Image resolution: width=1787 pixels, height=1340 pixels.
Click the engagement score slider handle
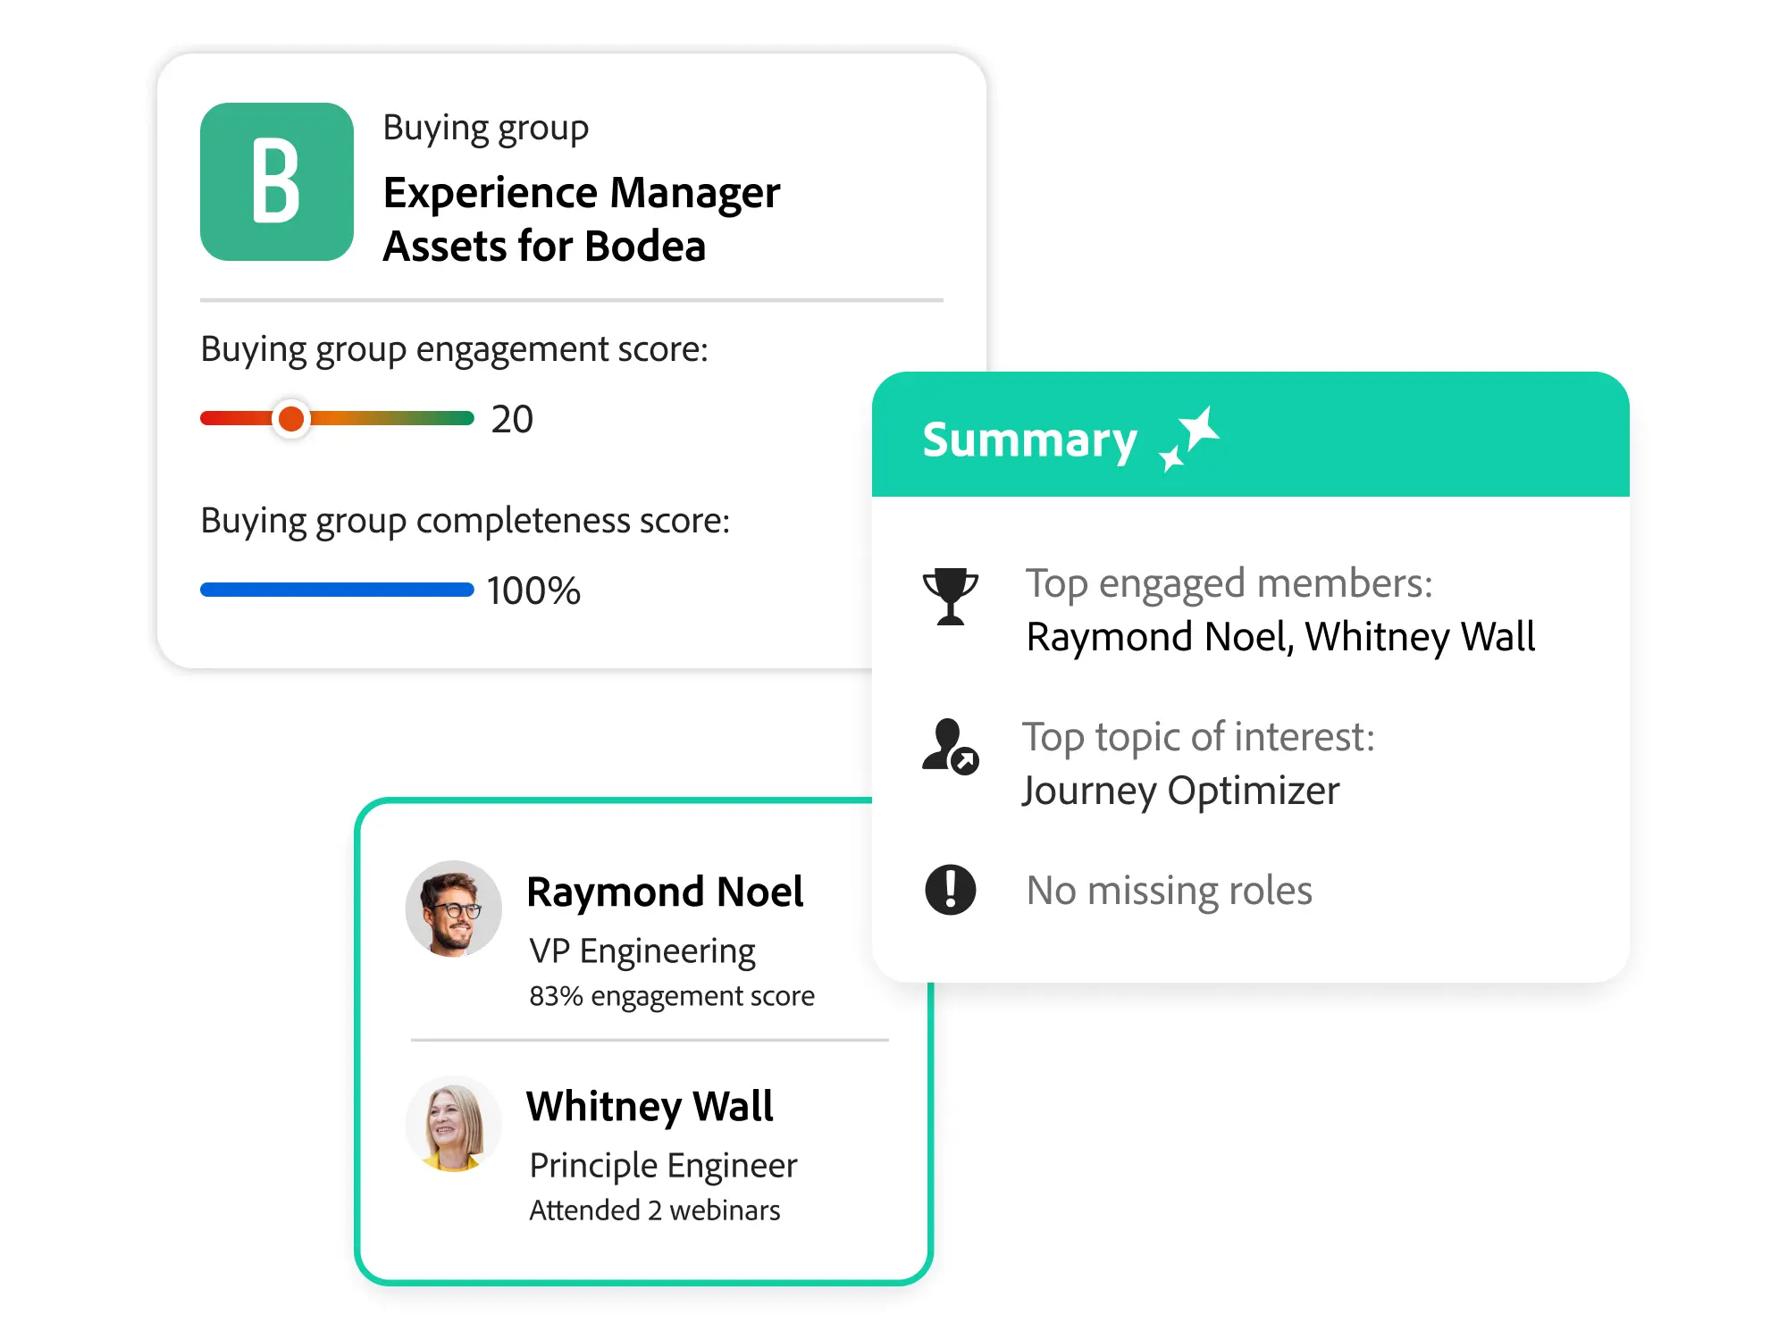tap(291, 419)
